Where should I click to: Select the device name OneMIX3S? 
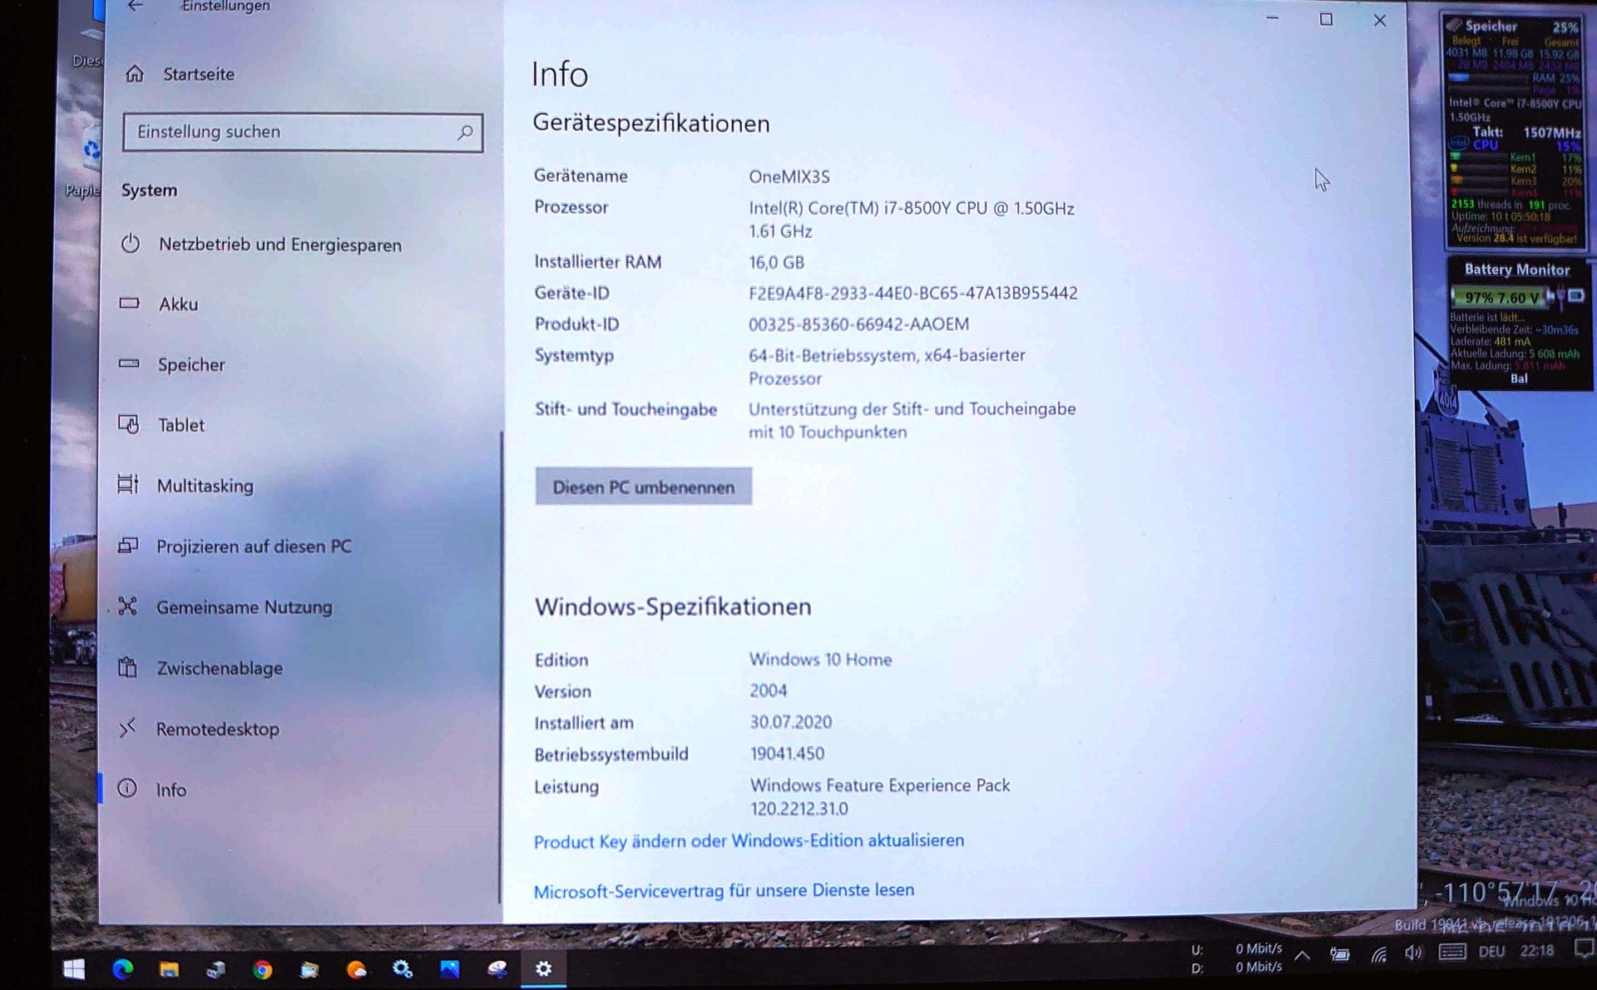tap(789, 176)
